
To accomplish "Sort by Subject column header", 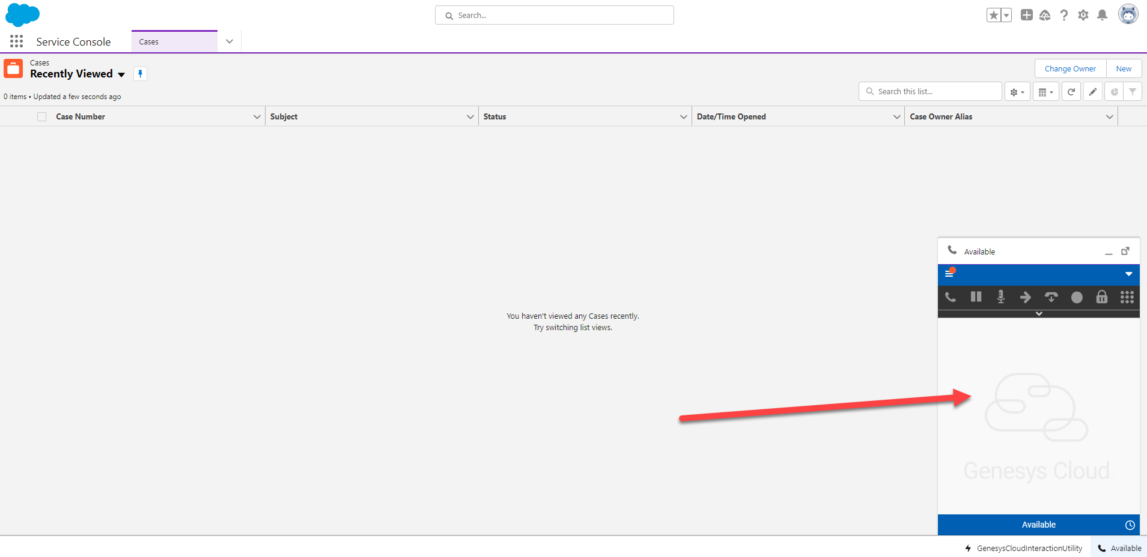I will 284,116.
